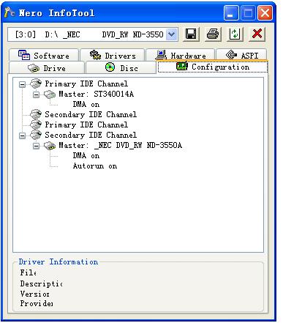Select the Master: ST340014A entry
This screenshot has height=323, width=283.
(x=96, y=94)
